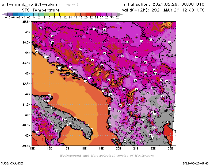Select the 0 value on the colorbar scale
Screen dimensions: 214x165
[34, 17]
